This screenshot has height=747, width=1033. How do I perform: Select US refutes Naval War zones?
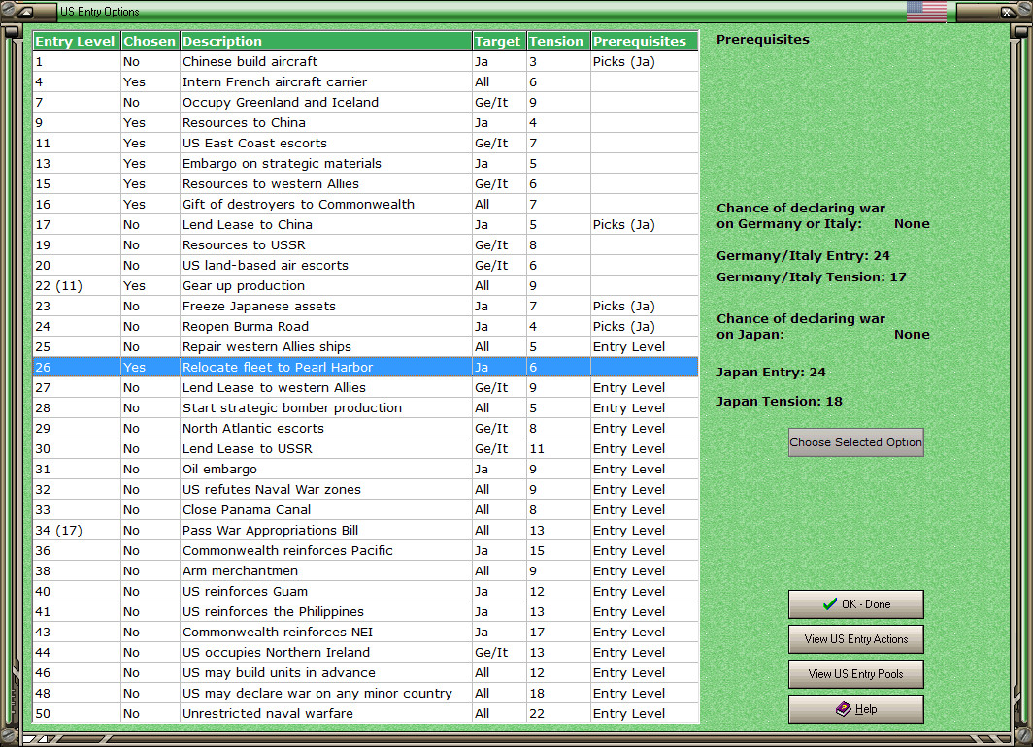click(366, 490)
